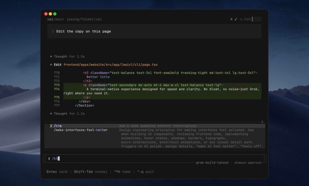Toggle Shift-Tab normal mode hint
Image resolution: width=309 pixels, height=186 pixels.
pyautogui.click(x=90, y=172)
